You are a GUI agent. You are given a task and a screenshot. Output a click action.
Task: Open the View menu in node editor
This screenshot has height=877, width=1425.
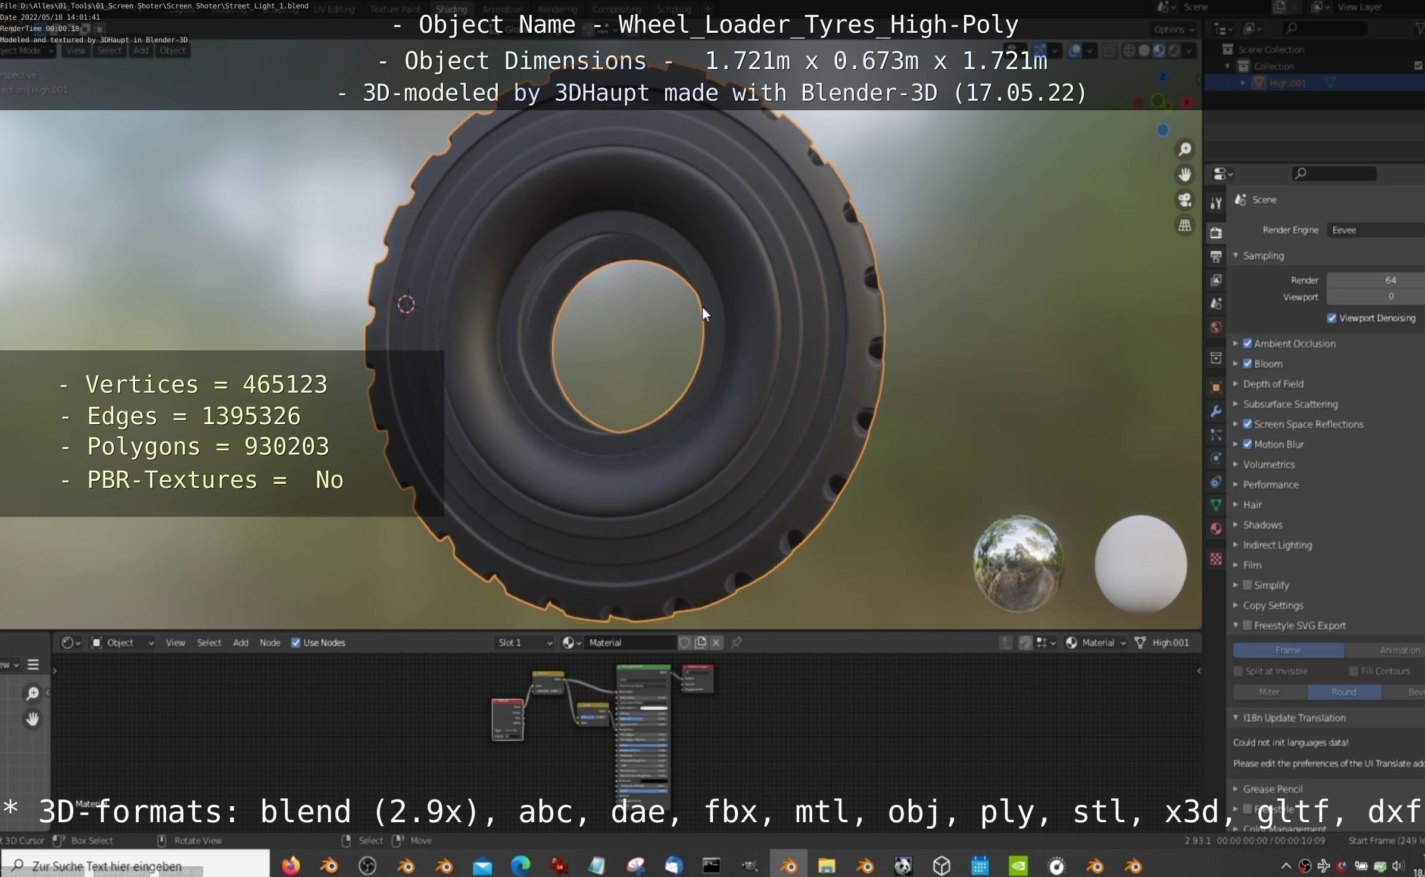[x=175, y=642]
